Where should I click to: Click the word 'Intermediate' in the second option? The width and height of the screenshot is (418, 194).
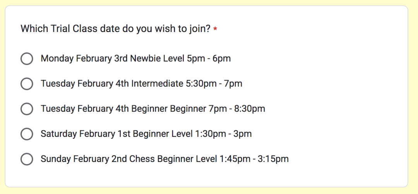[x=157, y=84]
